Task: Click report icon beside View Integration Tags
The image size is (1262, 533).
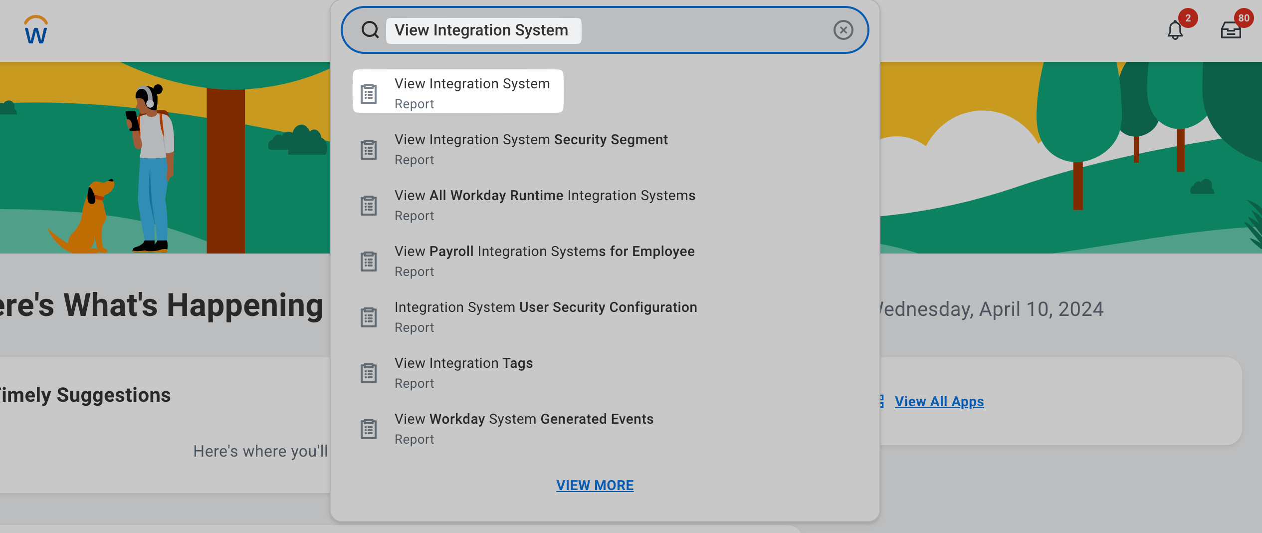Action: click(x=369, y=373)
